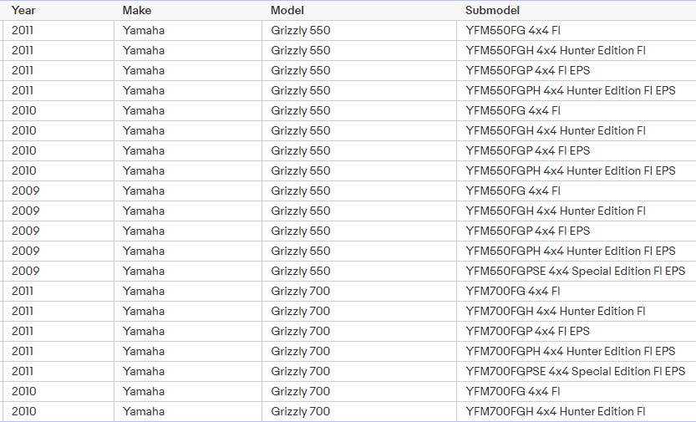
Task: Select 2011 YFM550FGPH Hunter Edition FI EPS cell
Action: [x=571, y=90]
